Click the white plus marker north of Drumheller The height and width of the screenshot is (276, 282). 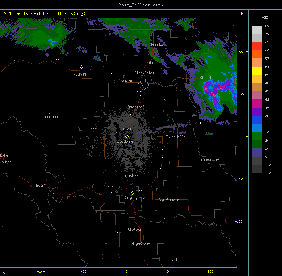(x=200, y=123)
